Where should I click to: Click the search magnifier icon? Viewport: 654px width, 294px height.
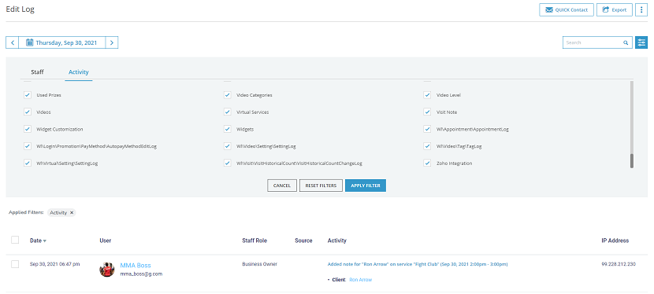point(626,42)
